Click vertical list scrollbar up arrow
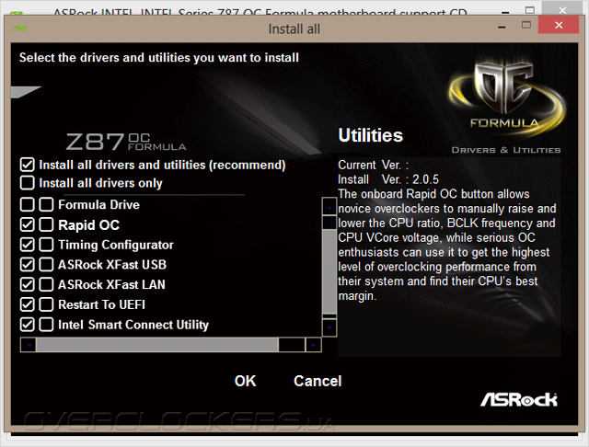 point(329,206)
